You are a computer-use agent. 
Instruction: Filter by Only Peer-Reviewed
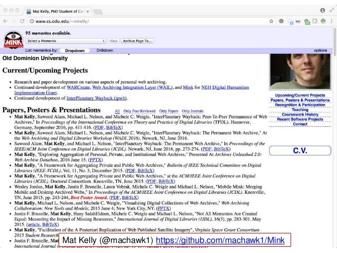tap(139, 111)
